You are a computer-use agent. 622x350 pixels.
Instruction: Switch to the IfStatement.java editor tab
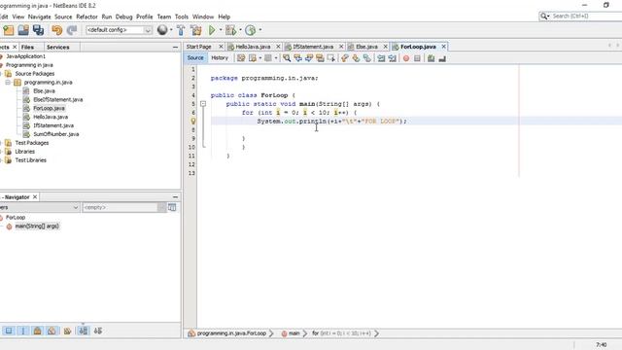tap(313, 47)
